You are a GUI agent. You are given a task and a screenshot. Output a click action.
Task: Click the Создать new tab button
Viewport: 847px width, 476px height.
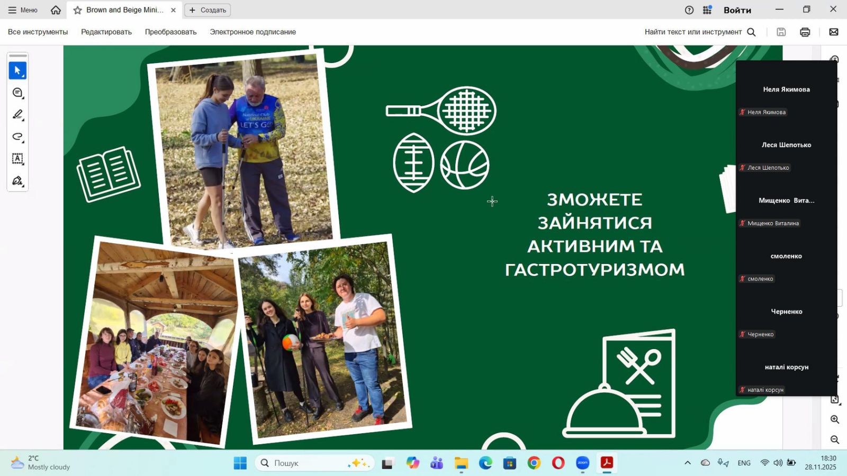point(208,10)
